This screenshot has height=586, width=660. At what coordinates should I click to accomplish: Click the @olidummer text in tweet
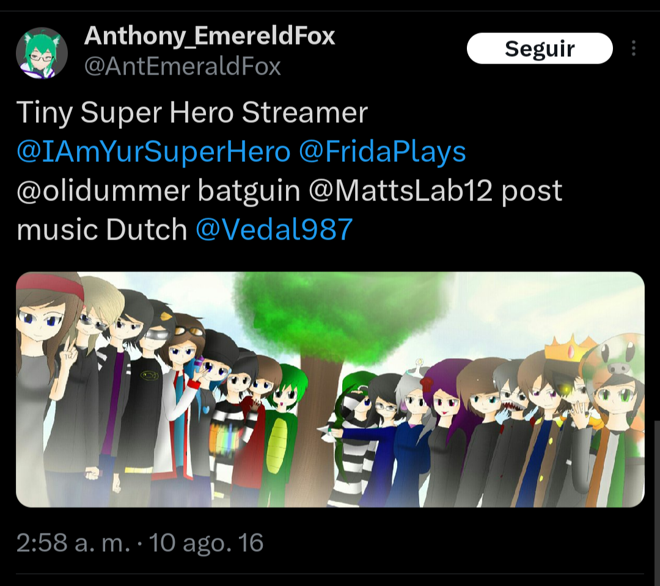(x=103, y=191)
